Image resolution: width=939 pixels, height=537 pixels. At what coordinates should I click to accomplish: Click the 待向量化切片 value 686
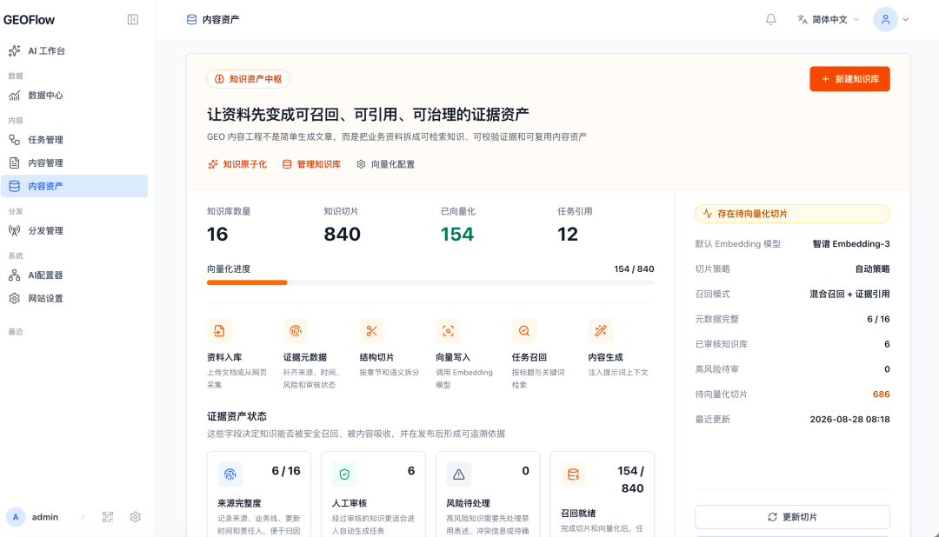click(881, 394)
